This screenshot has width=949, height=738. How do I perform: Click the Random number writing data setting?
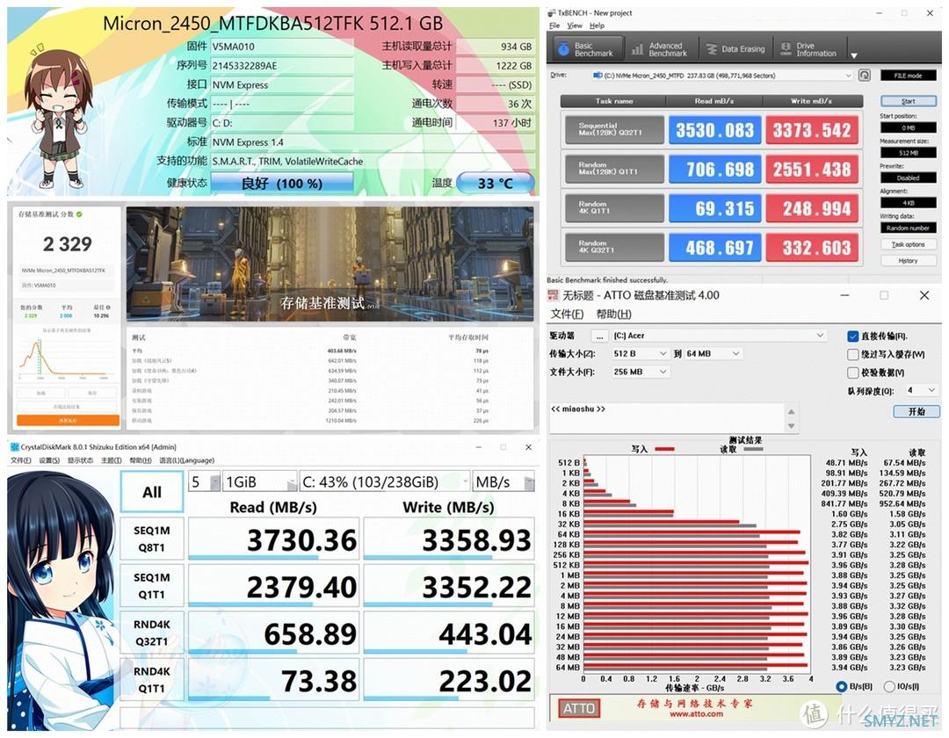click(x=908, y=228)
